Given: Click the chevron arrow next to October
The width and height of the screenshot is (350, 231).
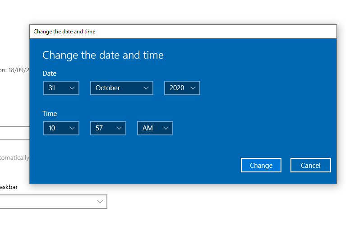Looking at the screenshot, I should point(146,88).
